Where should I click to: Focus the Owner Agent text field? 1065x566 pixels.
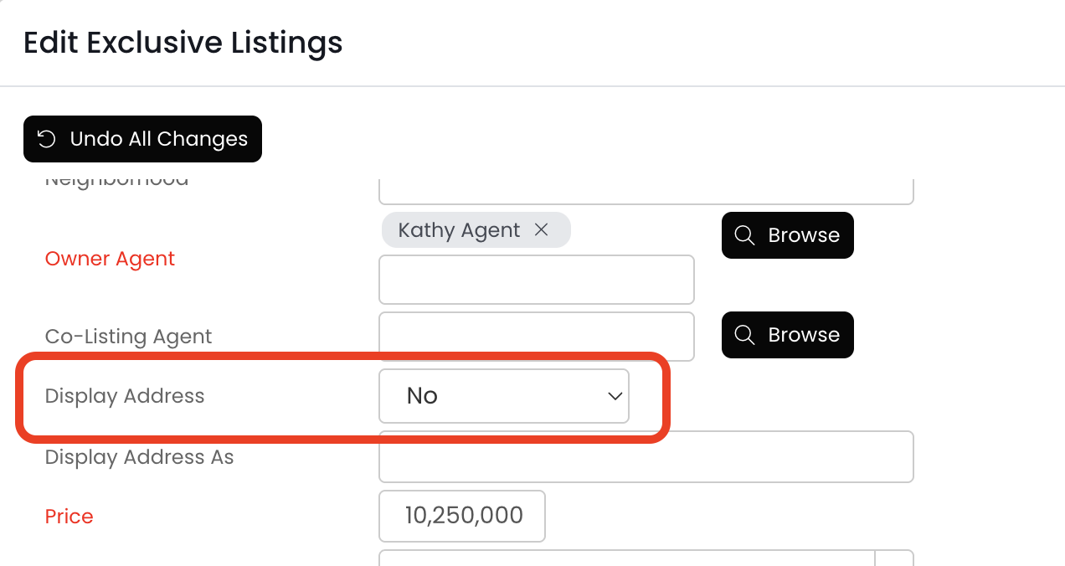point(536,280)
